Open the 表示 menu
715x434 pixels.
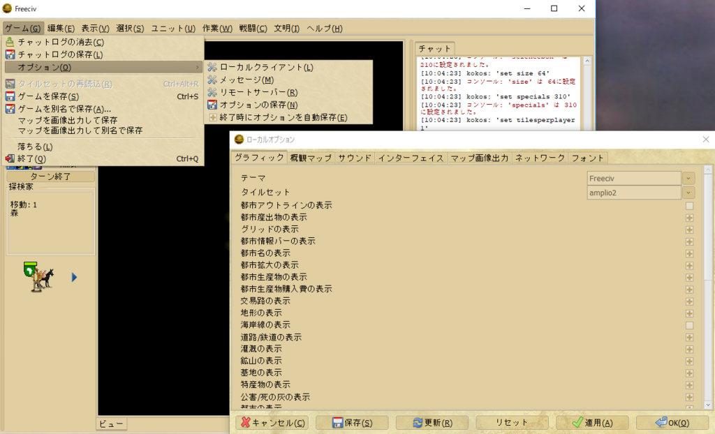click(x=95, y=29)
